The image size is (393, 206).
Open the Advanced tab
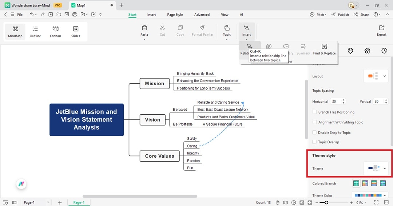(x=202, y=15)
